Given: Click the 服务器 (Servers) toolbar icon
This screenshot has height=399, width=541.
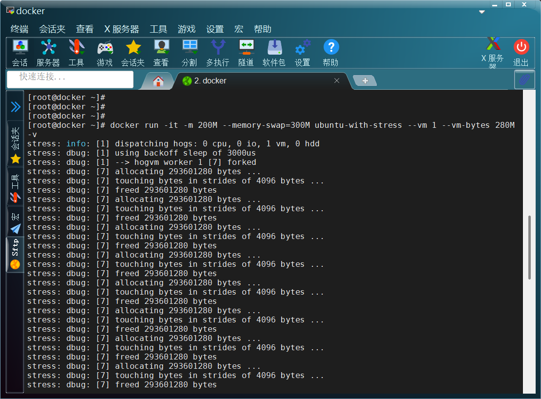Looking at the screenshot, I should pyautogui.click(x=48, y=53).
